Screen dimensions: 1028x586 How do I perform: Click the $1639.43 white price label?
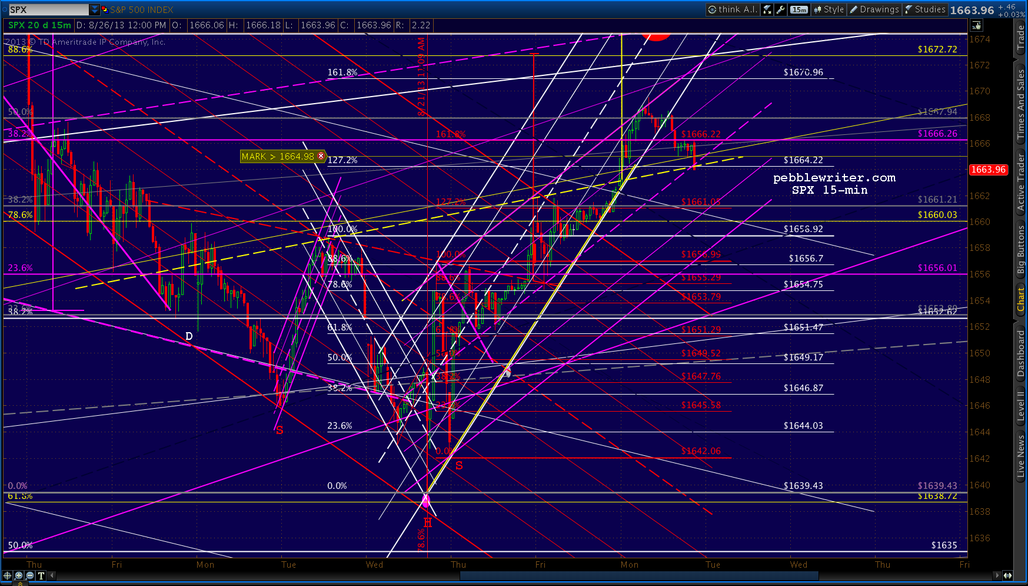tap(803, 486)
